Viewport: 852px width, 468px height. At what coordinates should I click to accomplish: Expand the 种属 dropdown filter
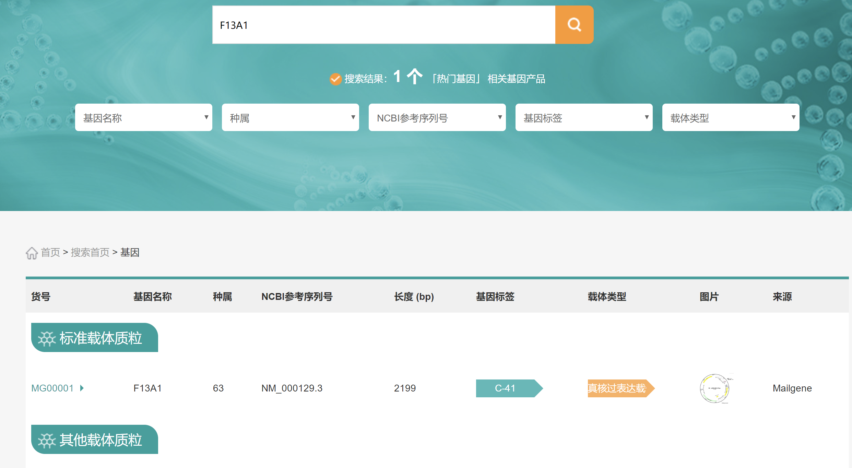click(x=290, y=118)
